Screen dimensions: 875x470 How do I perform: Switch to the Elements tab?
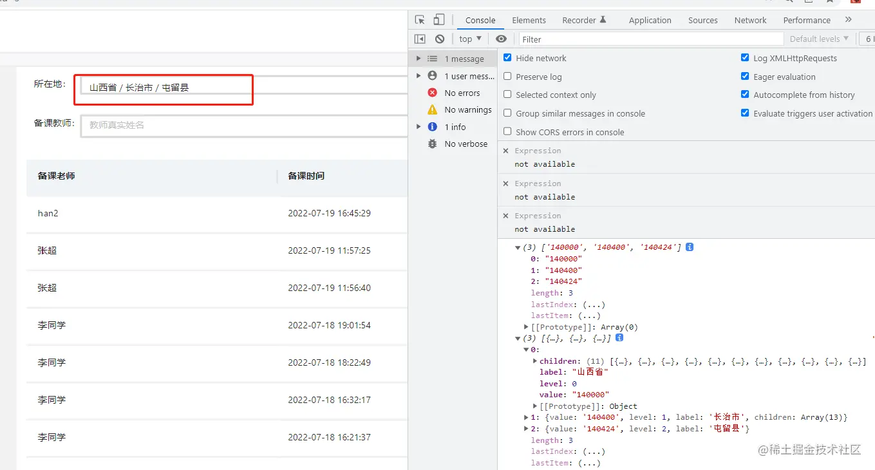tap(529, 20)
